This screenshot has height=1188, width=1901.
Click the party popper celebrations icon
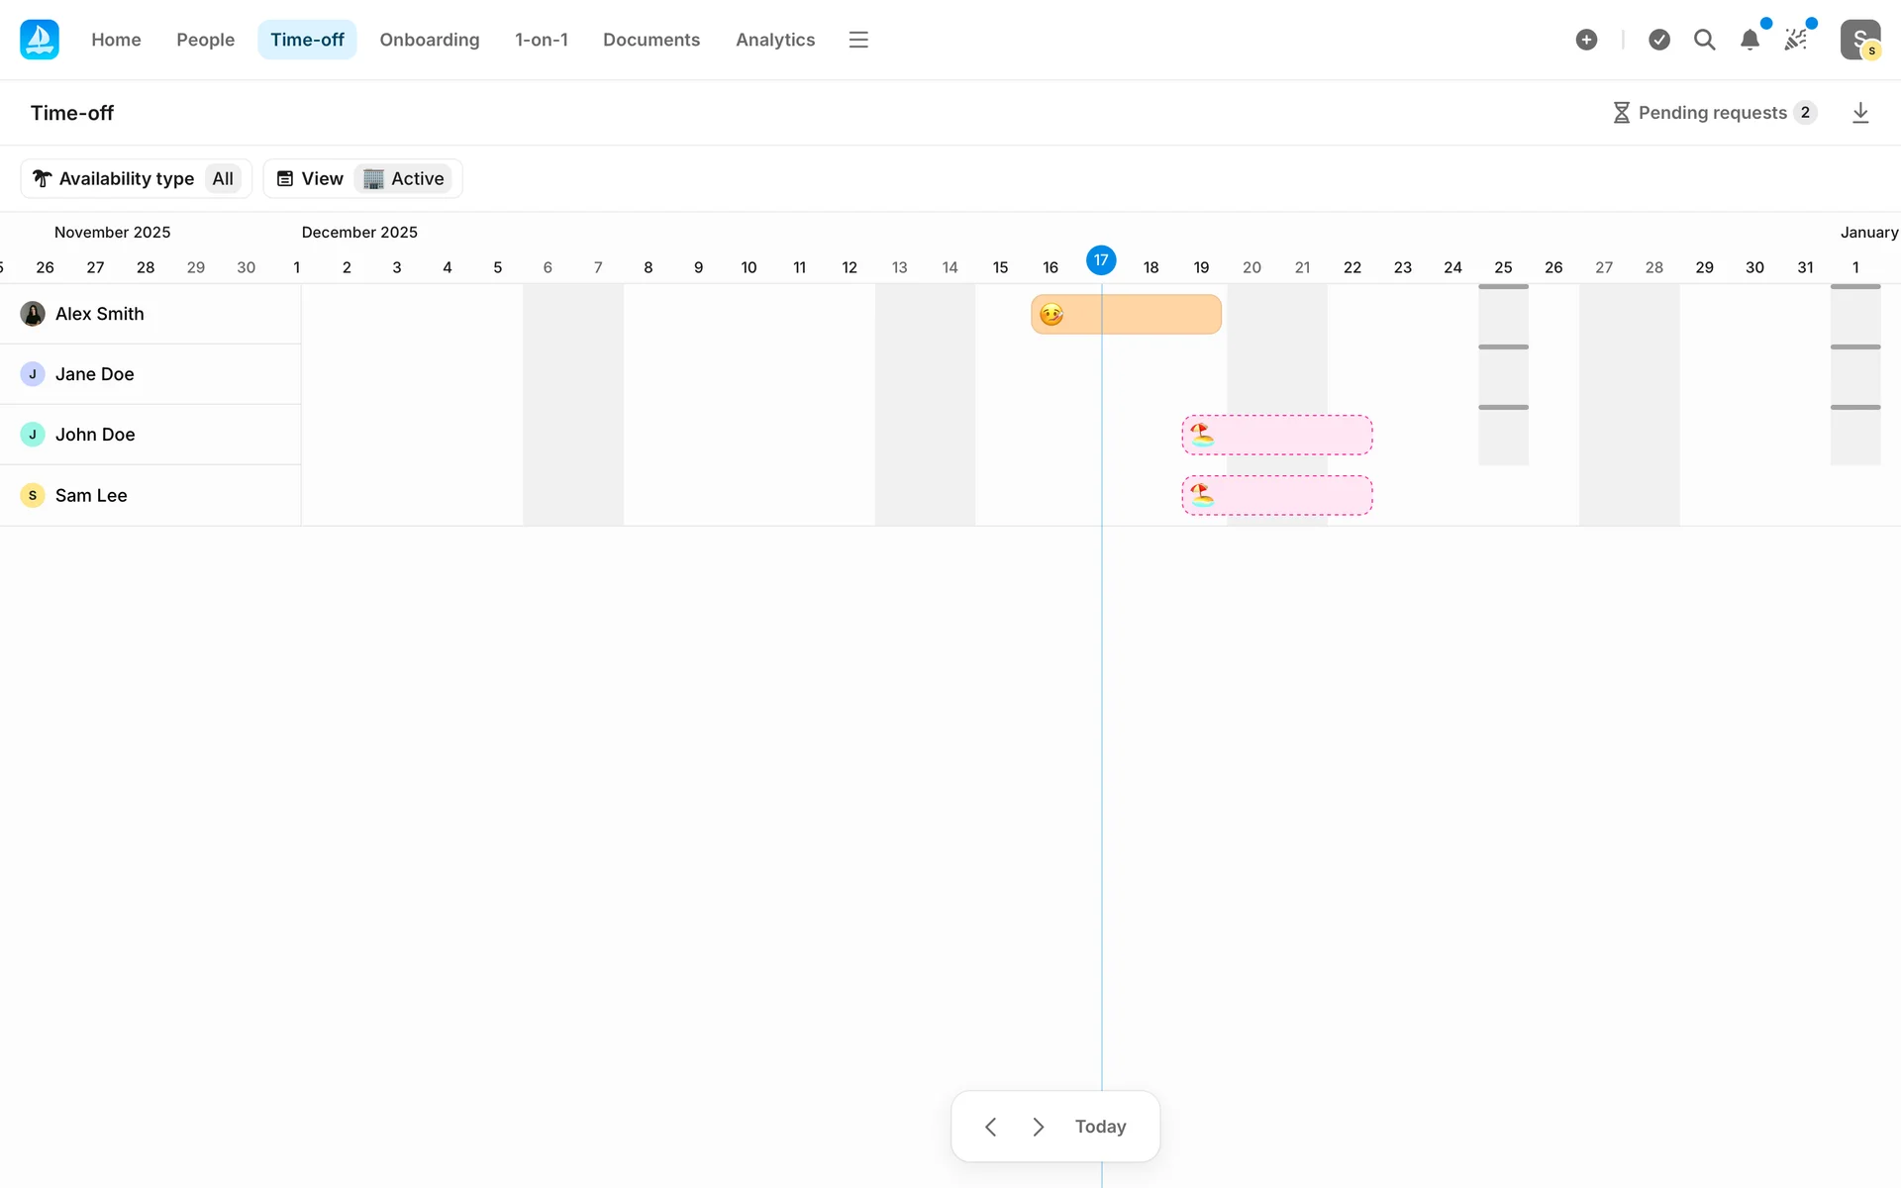1795,40
